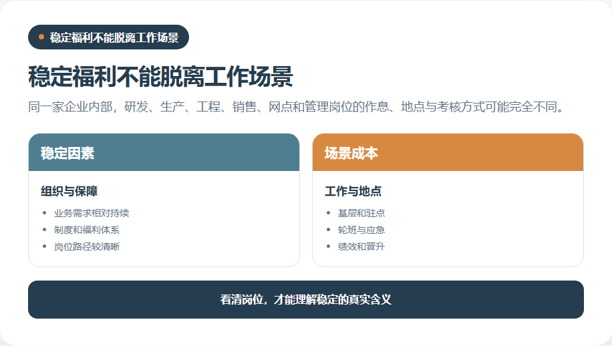The height and width of the screenshot is (346, 612).
Task: Click the banner 看清岗位，才能理解稳定的真实含义
Action: tap(306, 300)
